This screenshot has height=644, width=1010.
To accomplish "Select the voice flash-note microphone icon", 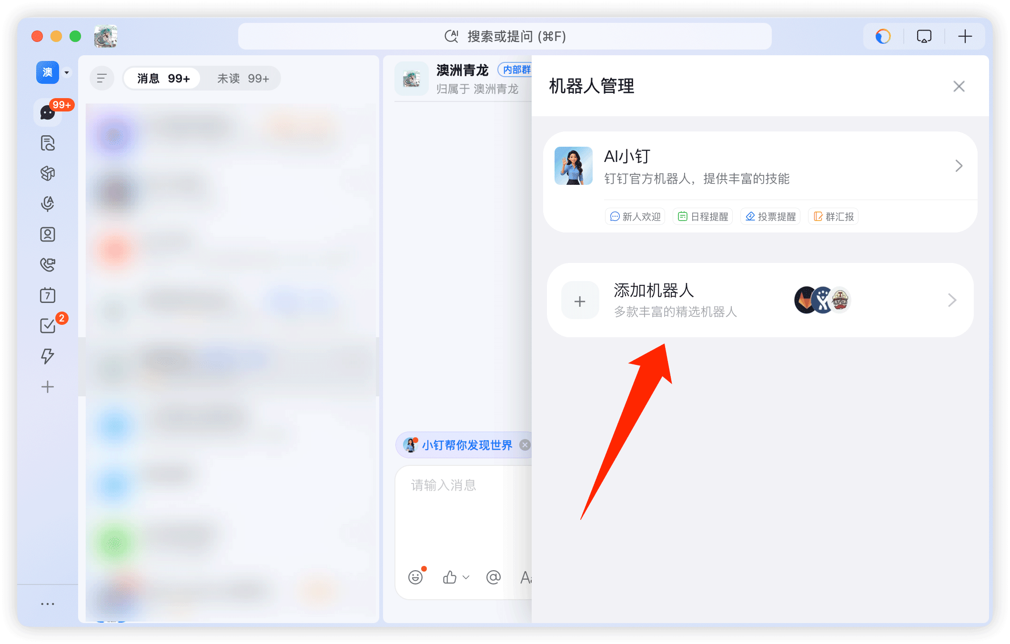I will point(48,204).
